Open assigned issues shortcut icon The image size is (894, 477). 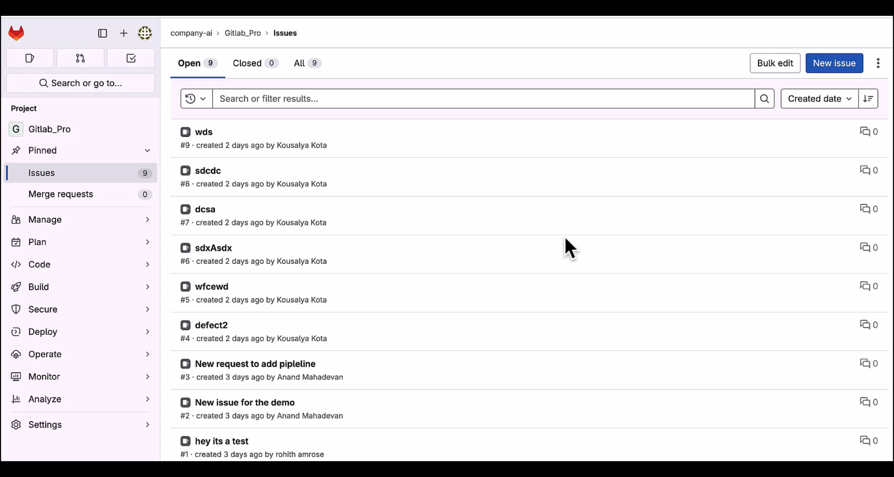[30, 58]
